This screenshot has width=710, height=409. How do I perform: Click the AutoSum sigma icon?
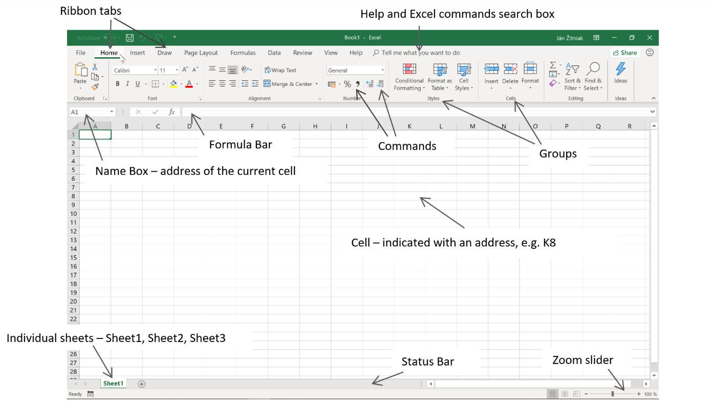(x=553, y=65)
